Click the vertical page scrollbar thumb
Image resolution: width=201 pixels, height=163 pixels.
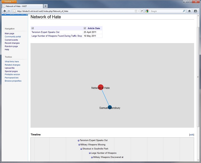198,77
